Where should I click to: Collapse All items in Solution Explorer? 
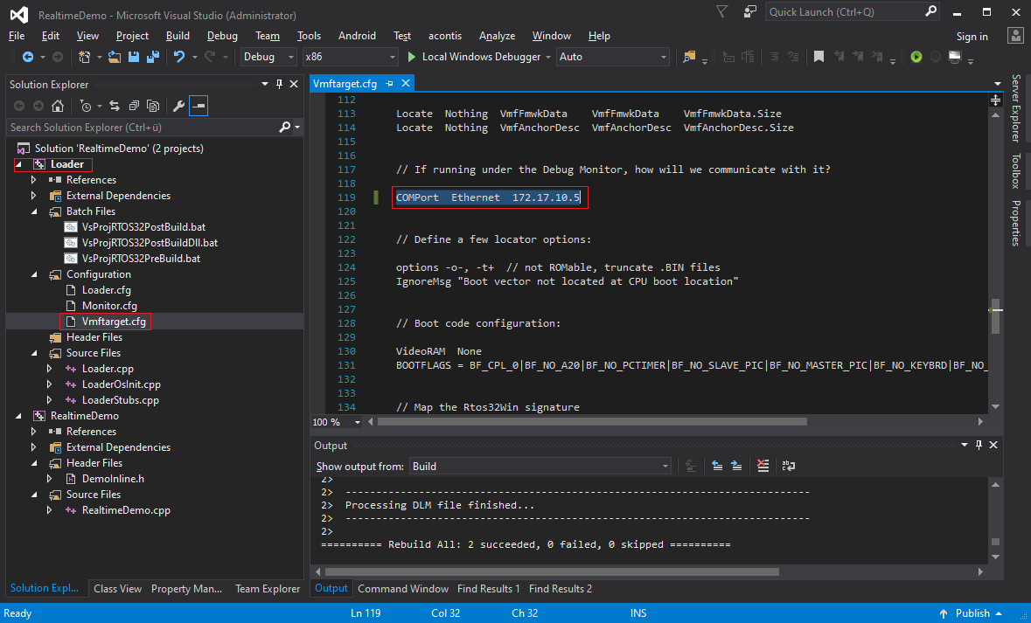tap(134, 106)
